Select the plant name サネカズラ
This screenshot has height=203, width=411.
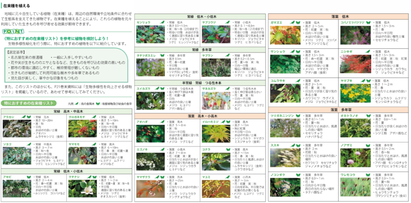[209, 88]
